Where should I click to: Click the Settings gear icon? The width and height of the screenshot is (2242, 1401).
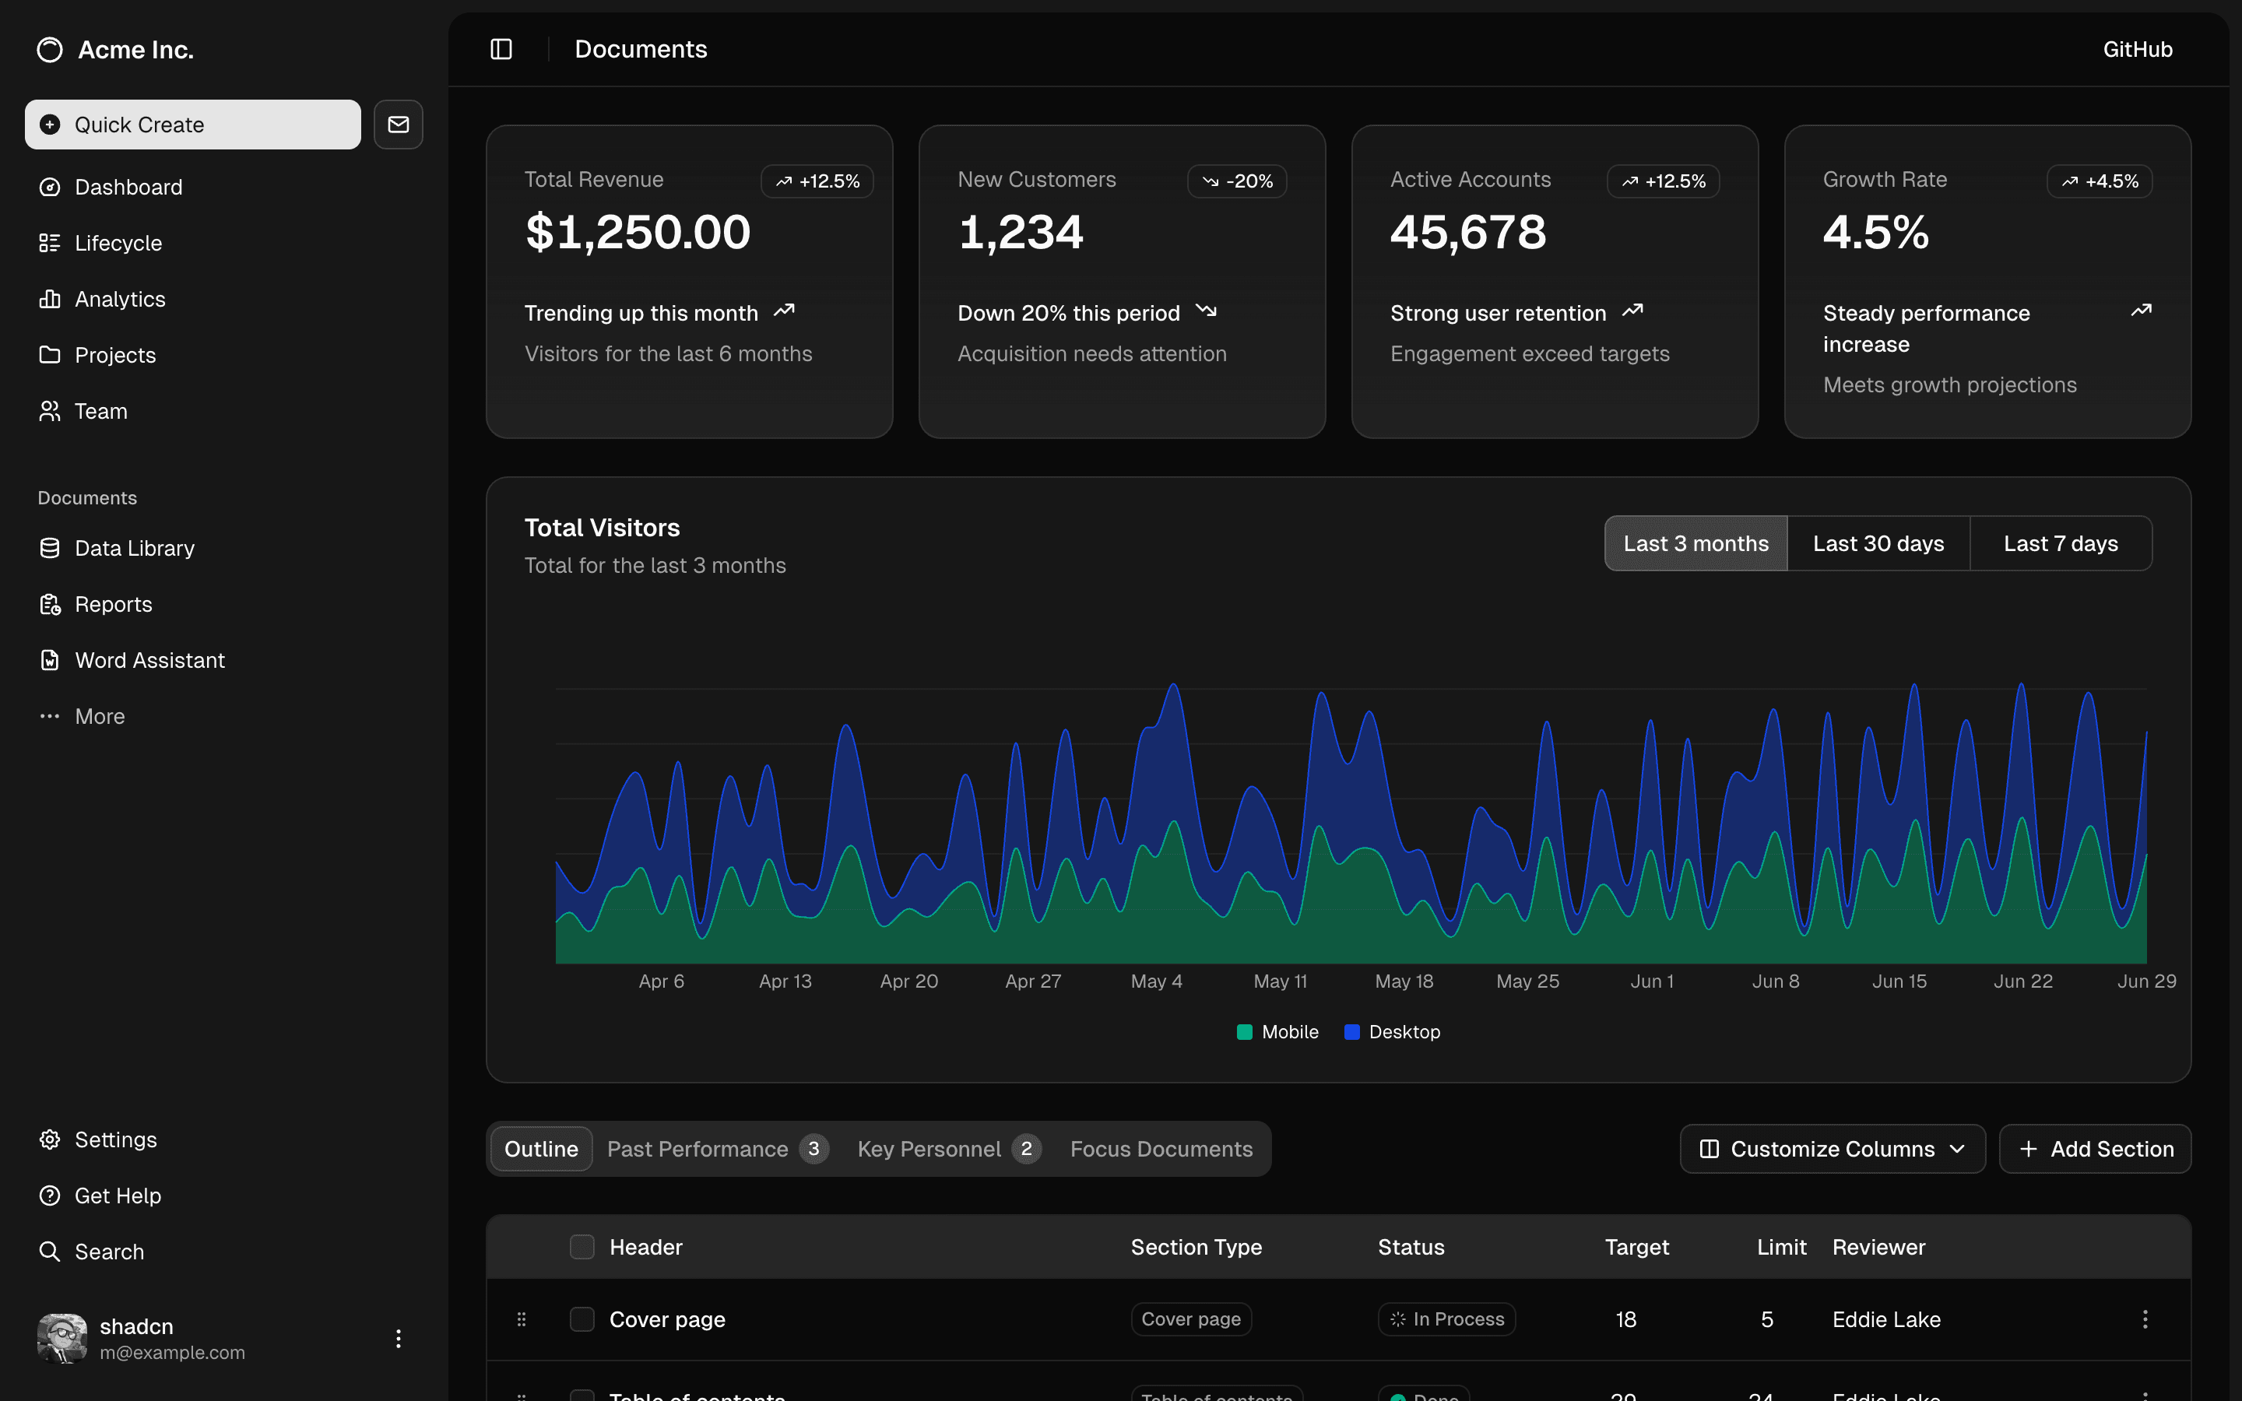50,1139
